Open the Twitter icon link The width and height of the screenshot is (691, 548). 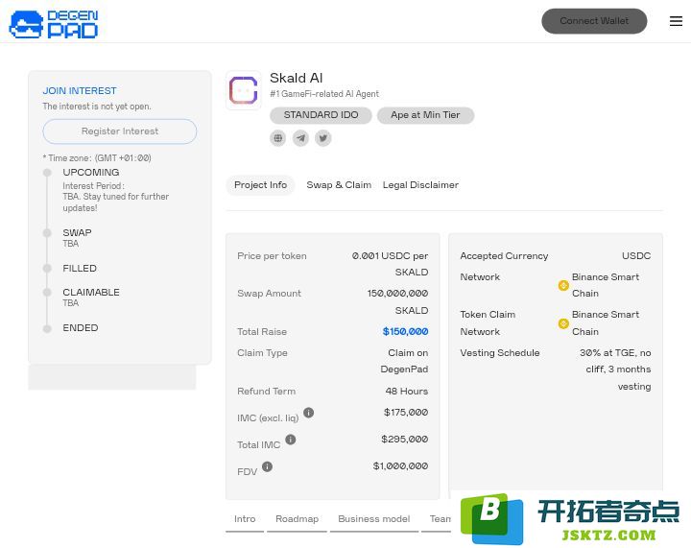click(323, 138)
